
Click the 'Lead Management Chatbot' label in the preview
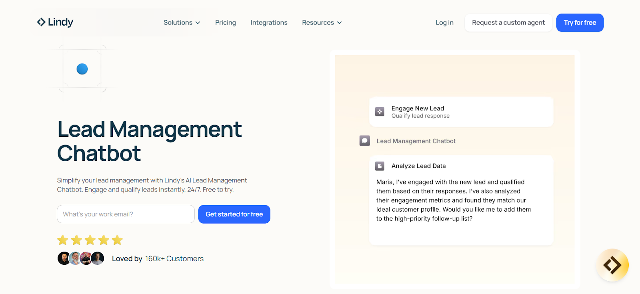coord(416,141)
